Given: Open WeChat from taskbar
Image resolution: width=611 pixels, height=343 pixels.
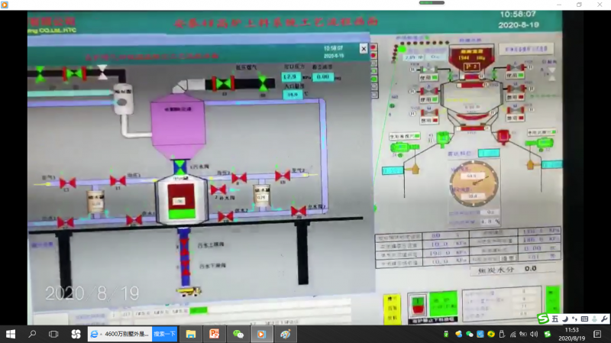Looking at the screenshot, I should [x=238, y=334].
